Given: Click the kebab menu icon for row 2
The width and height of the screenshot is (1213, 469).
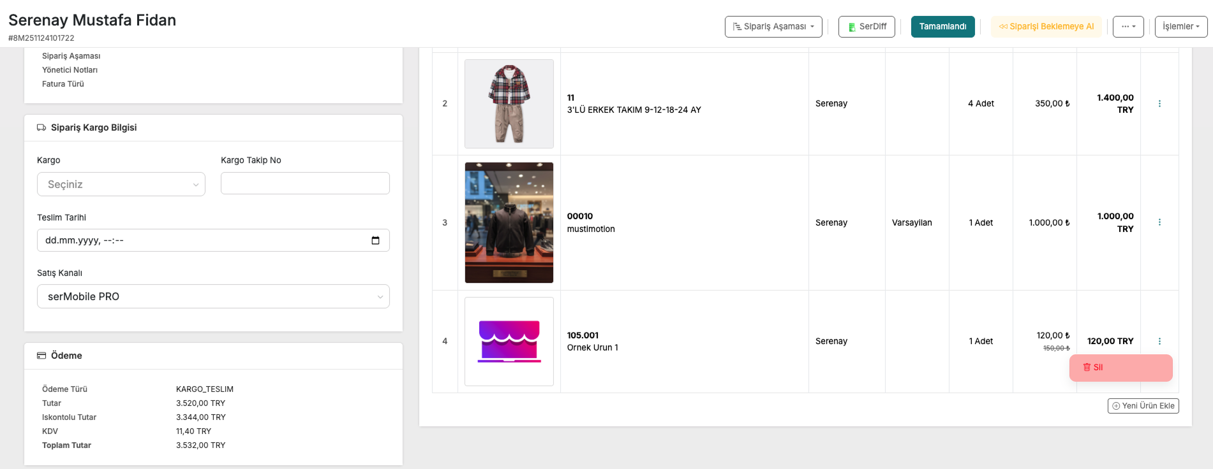Looking at the screenshot, I should tap(1159, 104).
